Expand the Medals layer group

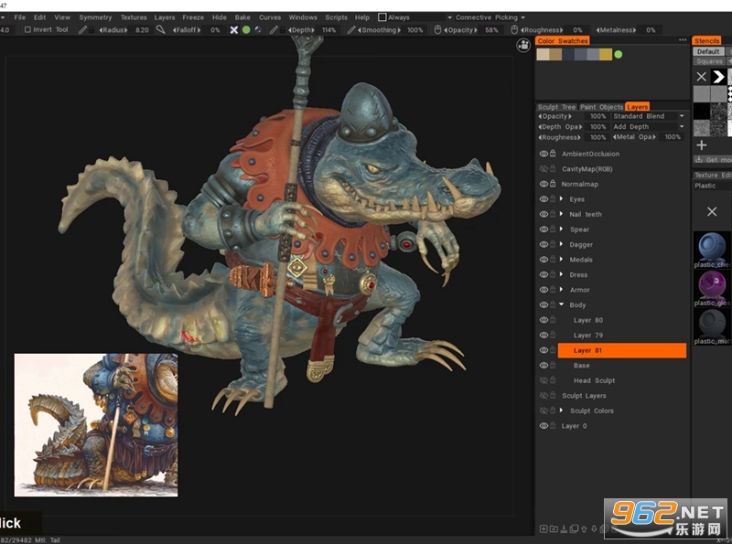click(x=561, y=259)
